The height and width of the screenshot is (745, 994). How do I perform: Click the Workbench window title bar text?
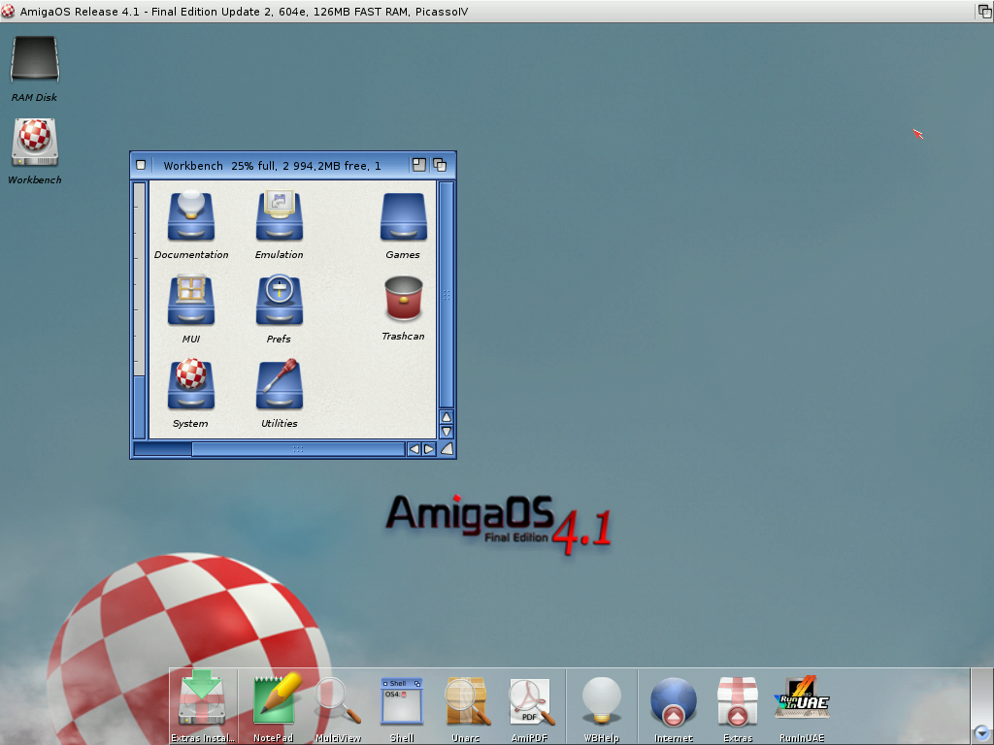point(272,166)
